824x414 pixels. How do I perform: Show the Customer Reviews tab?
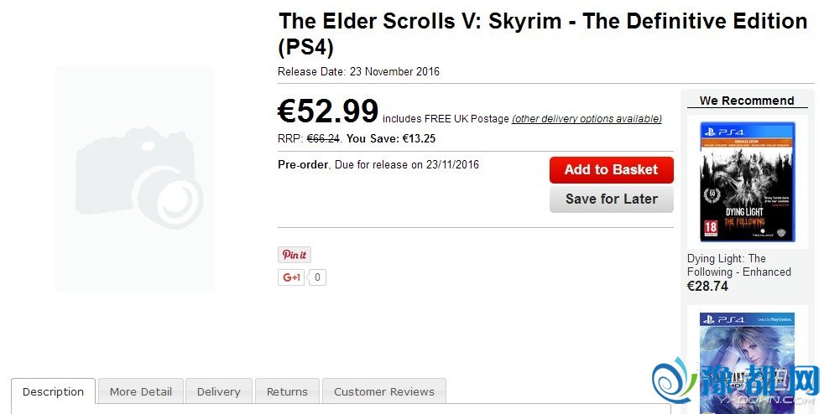click(x=383, y=391)
